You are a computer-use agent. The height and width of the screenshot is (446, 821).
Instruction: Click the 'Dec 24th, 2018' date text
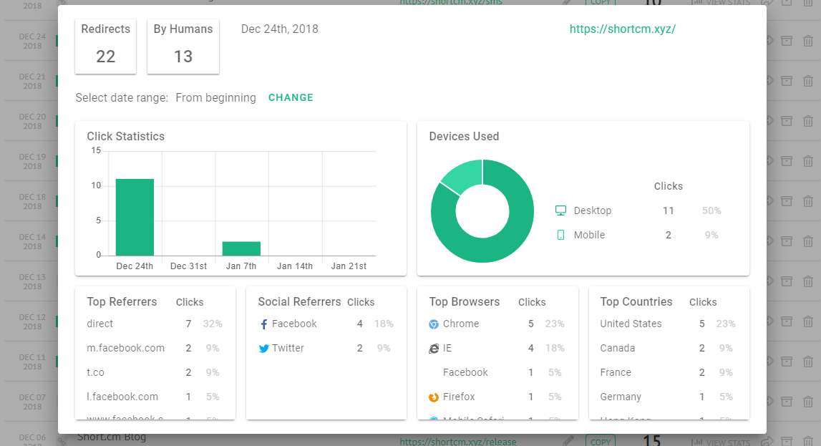click(280, 29)
